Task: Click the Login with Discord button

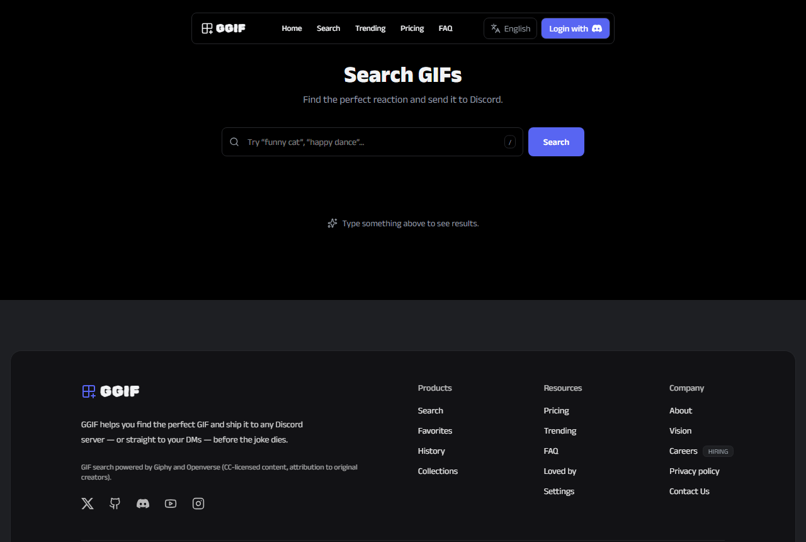Action: click(x=576, y=28)
